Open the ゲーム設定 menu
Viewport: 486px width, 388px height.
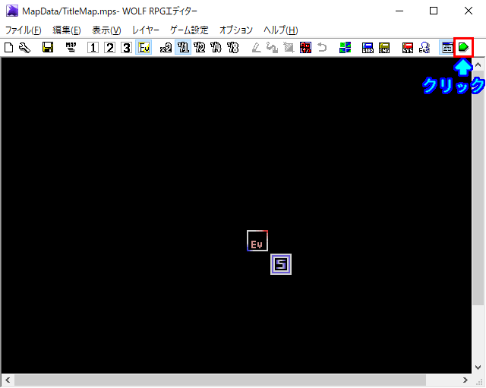[189, 30]
